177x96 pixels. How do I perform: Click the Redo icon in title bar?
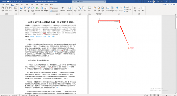pos(19,2)
